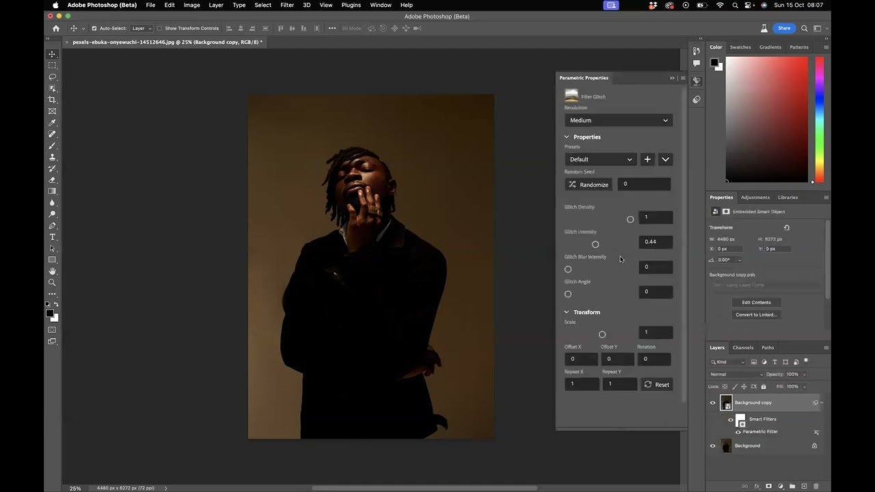Viewport: 875px width, 492px height.
Task: Select the Lasso tool
Action: pos(52,77)
